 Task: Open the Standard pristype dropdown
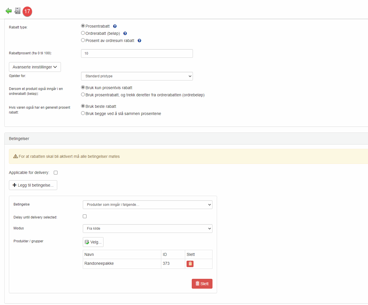(x=137, y=76)
